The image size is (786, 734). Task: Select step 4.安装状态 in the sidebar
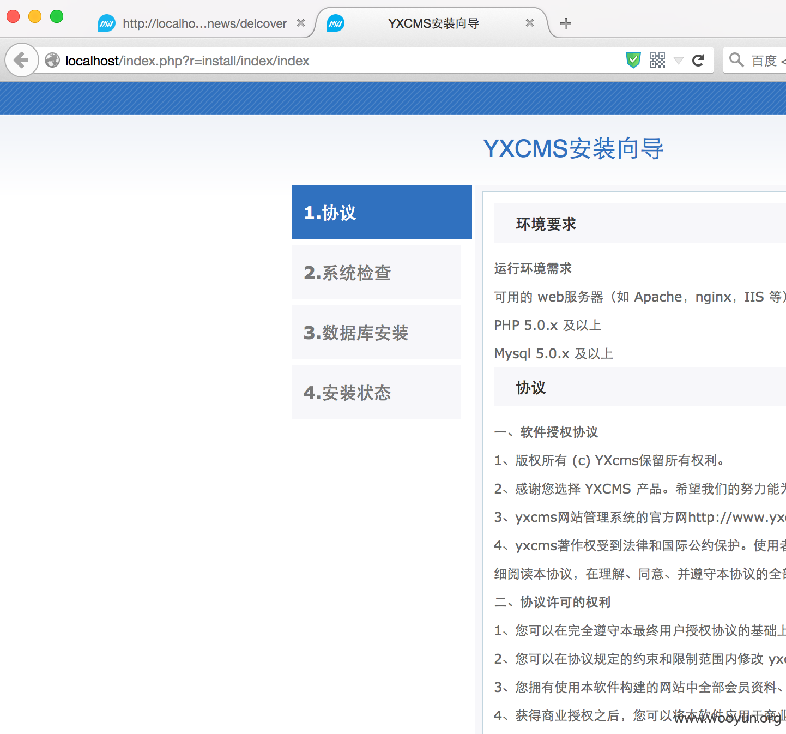(x=377, y=392)
